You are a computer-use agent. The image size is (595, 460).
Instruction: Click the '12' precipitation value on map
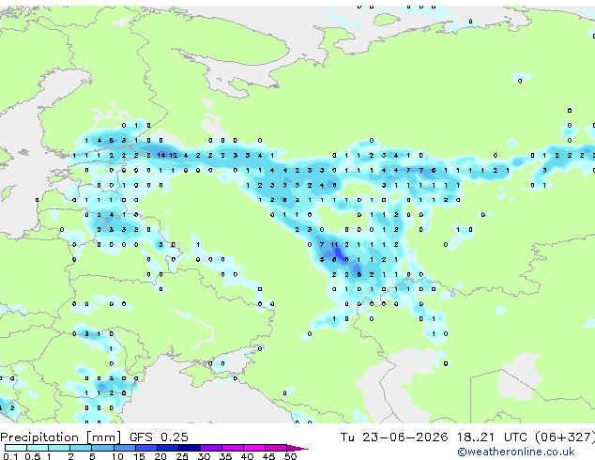pos(174,155)
